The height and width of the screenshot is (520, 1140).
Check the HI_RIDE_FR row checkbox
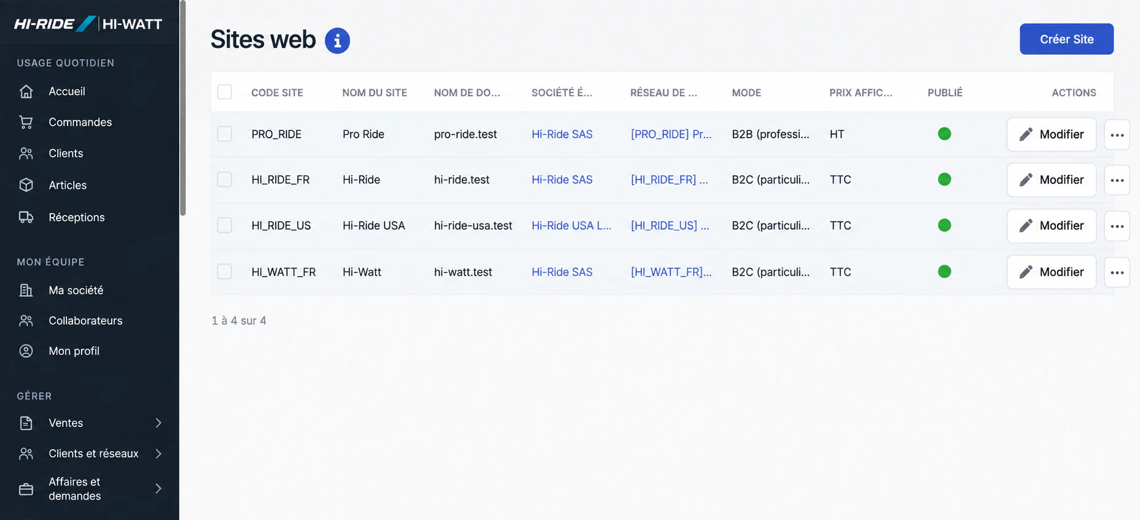tap(225, 179)
